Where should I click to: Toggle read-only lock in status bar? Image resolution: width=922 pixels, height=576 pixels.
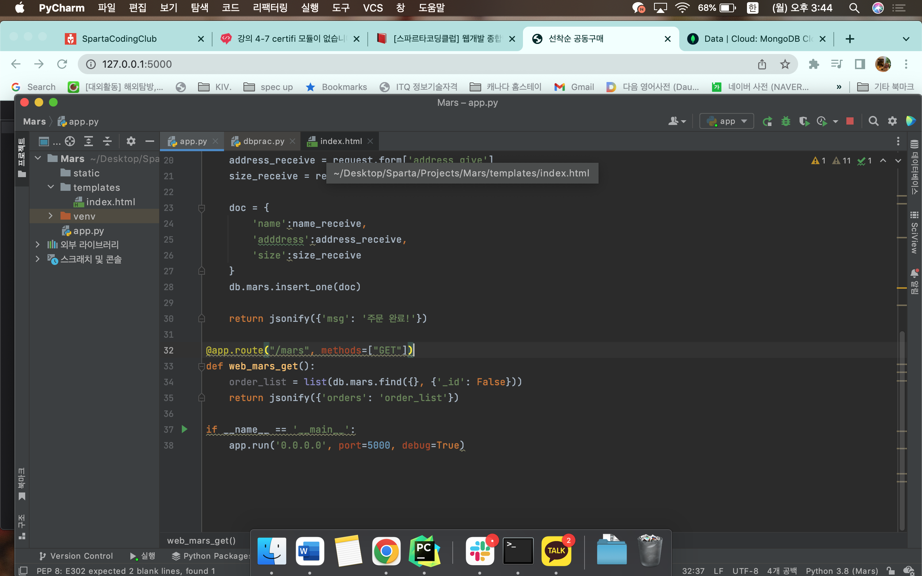tap(890, 571)
